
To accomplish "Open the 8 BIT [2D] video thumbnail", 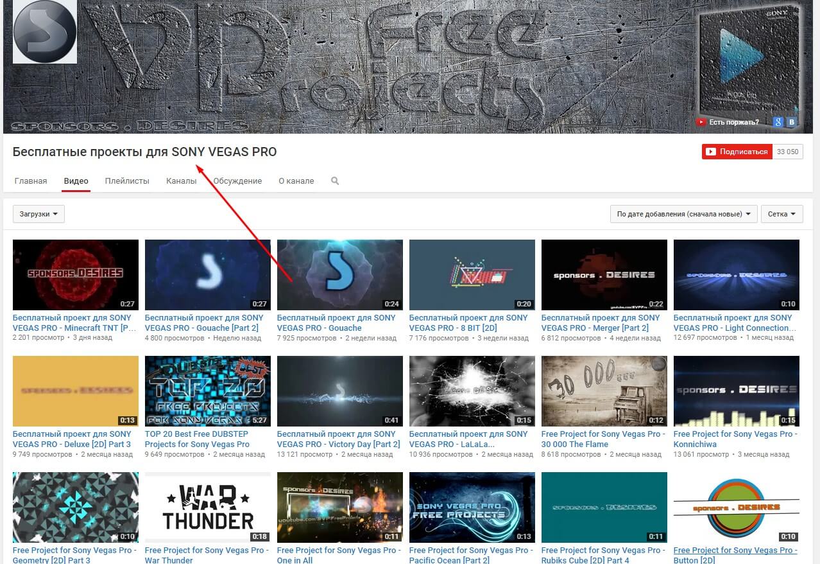I will pyautogui.click(x=472, y=275).
